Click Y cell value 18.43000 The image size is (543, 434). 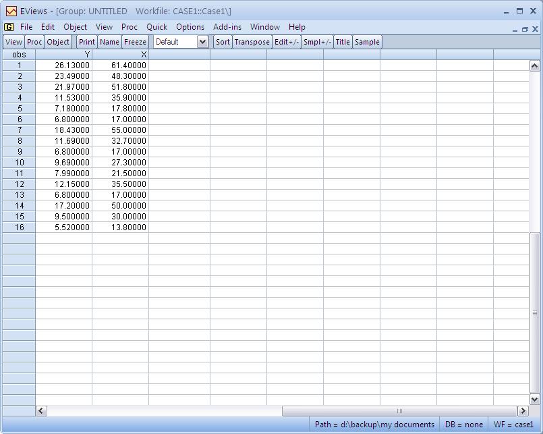click(x=63, y=130)
